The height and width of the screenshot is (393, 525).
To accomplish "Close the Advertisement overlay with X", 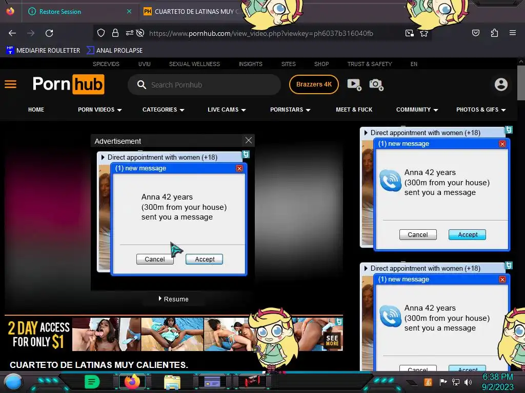I will pos(249,140).
